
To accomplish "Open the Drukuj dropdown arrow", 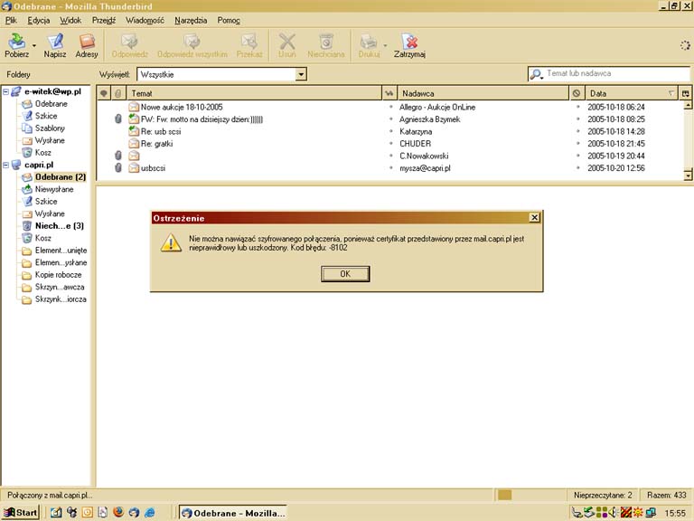I will pyautogui.click(x=385, y=45).
